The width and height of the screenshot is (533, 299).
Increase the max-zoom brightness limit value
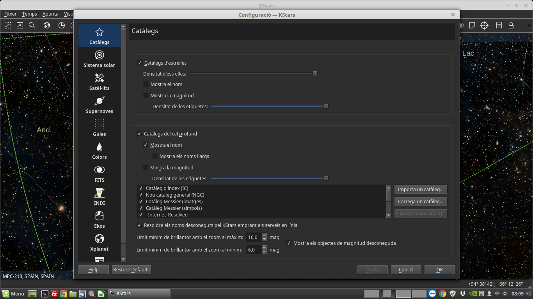point(264,235)
